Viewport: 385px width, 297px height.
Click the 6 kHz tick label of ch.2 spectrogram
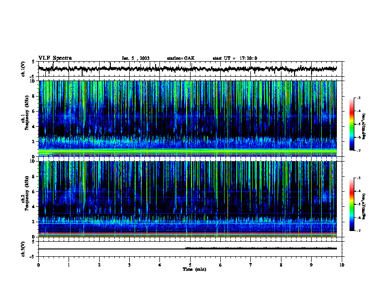click(35, 192)
